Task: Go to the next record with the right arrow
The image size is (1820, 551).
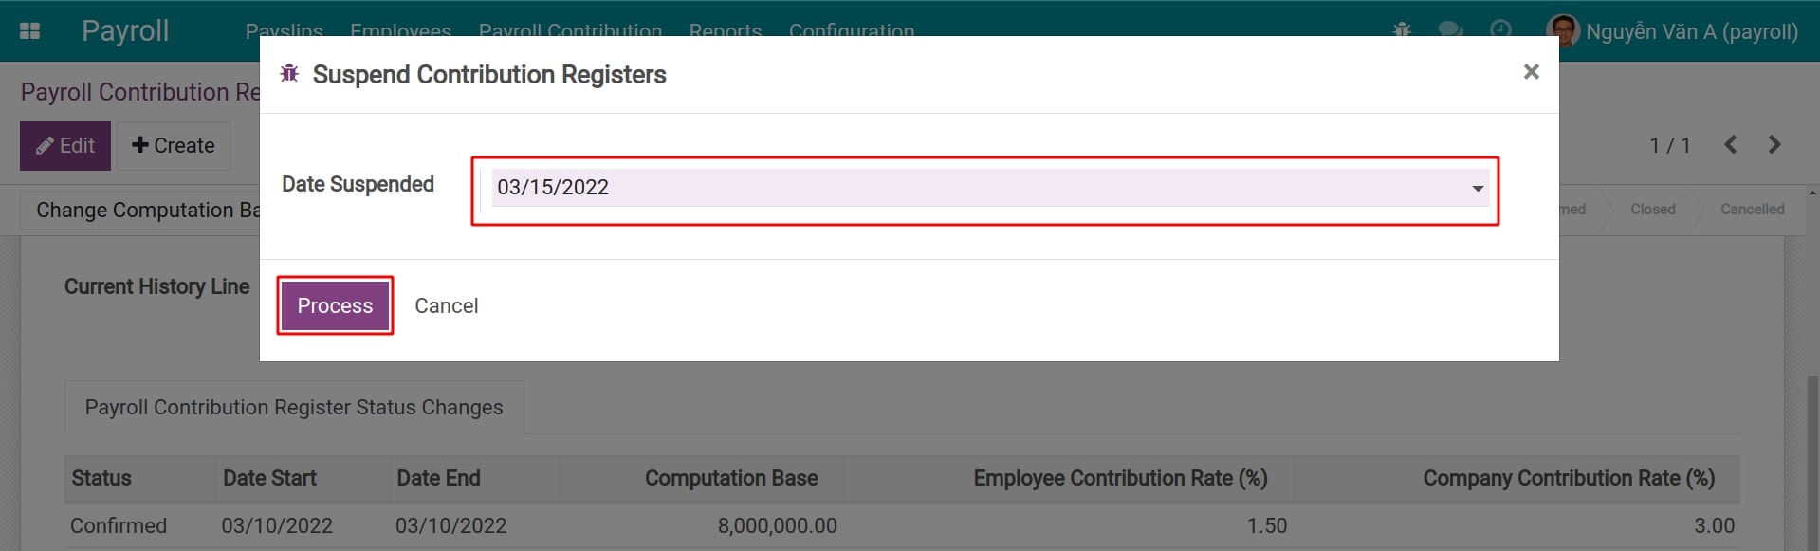Action: coord(1774,144)
